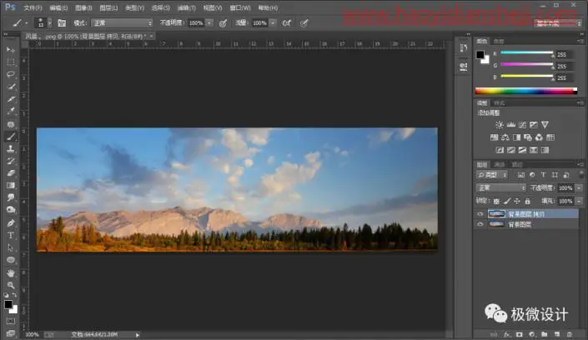Viewport: 588px width, 340px height.
Task: Select the Crop tool
Action: tap(11, 99)
